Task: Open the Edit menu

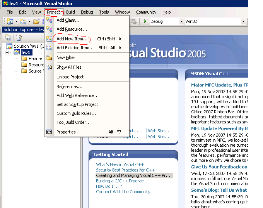Action: pos(22,12)
